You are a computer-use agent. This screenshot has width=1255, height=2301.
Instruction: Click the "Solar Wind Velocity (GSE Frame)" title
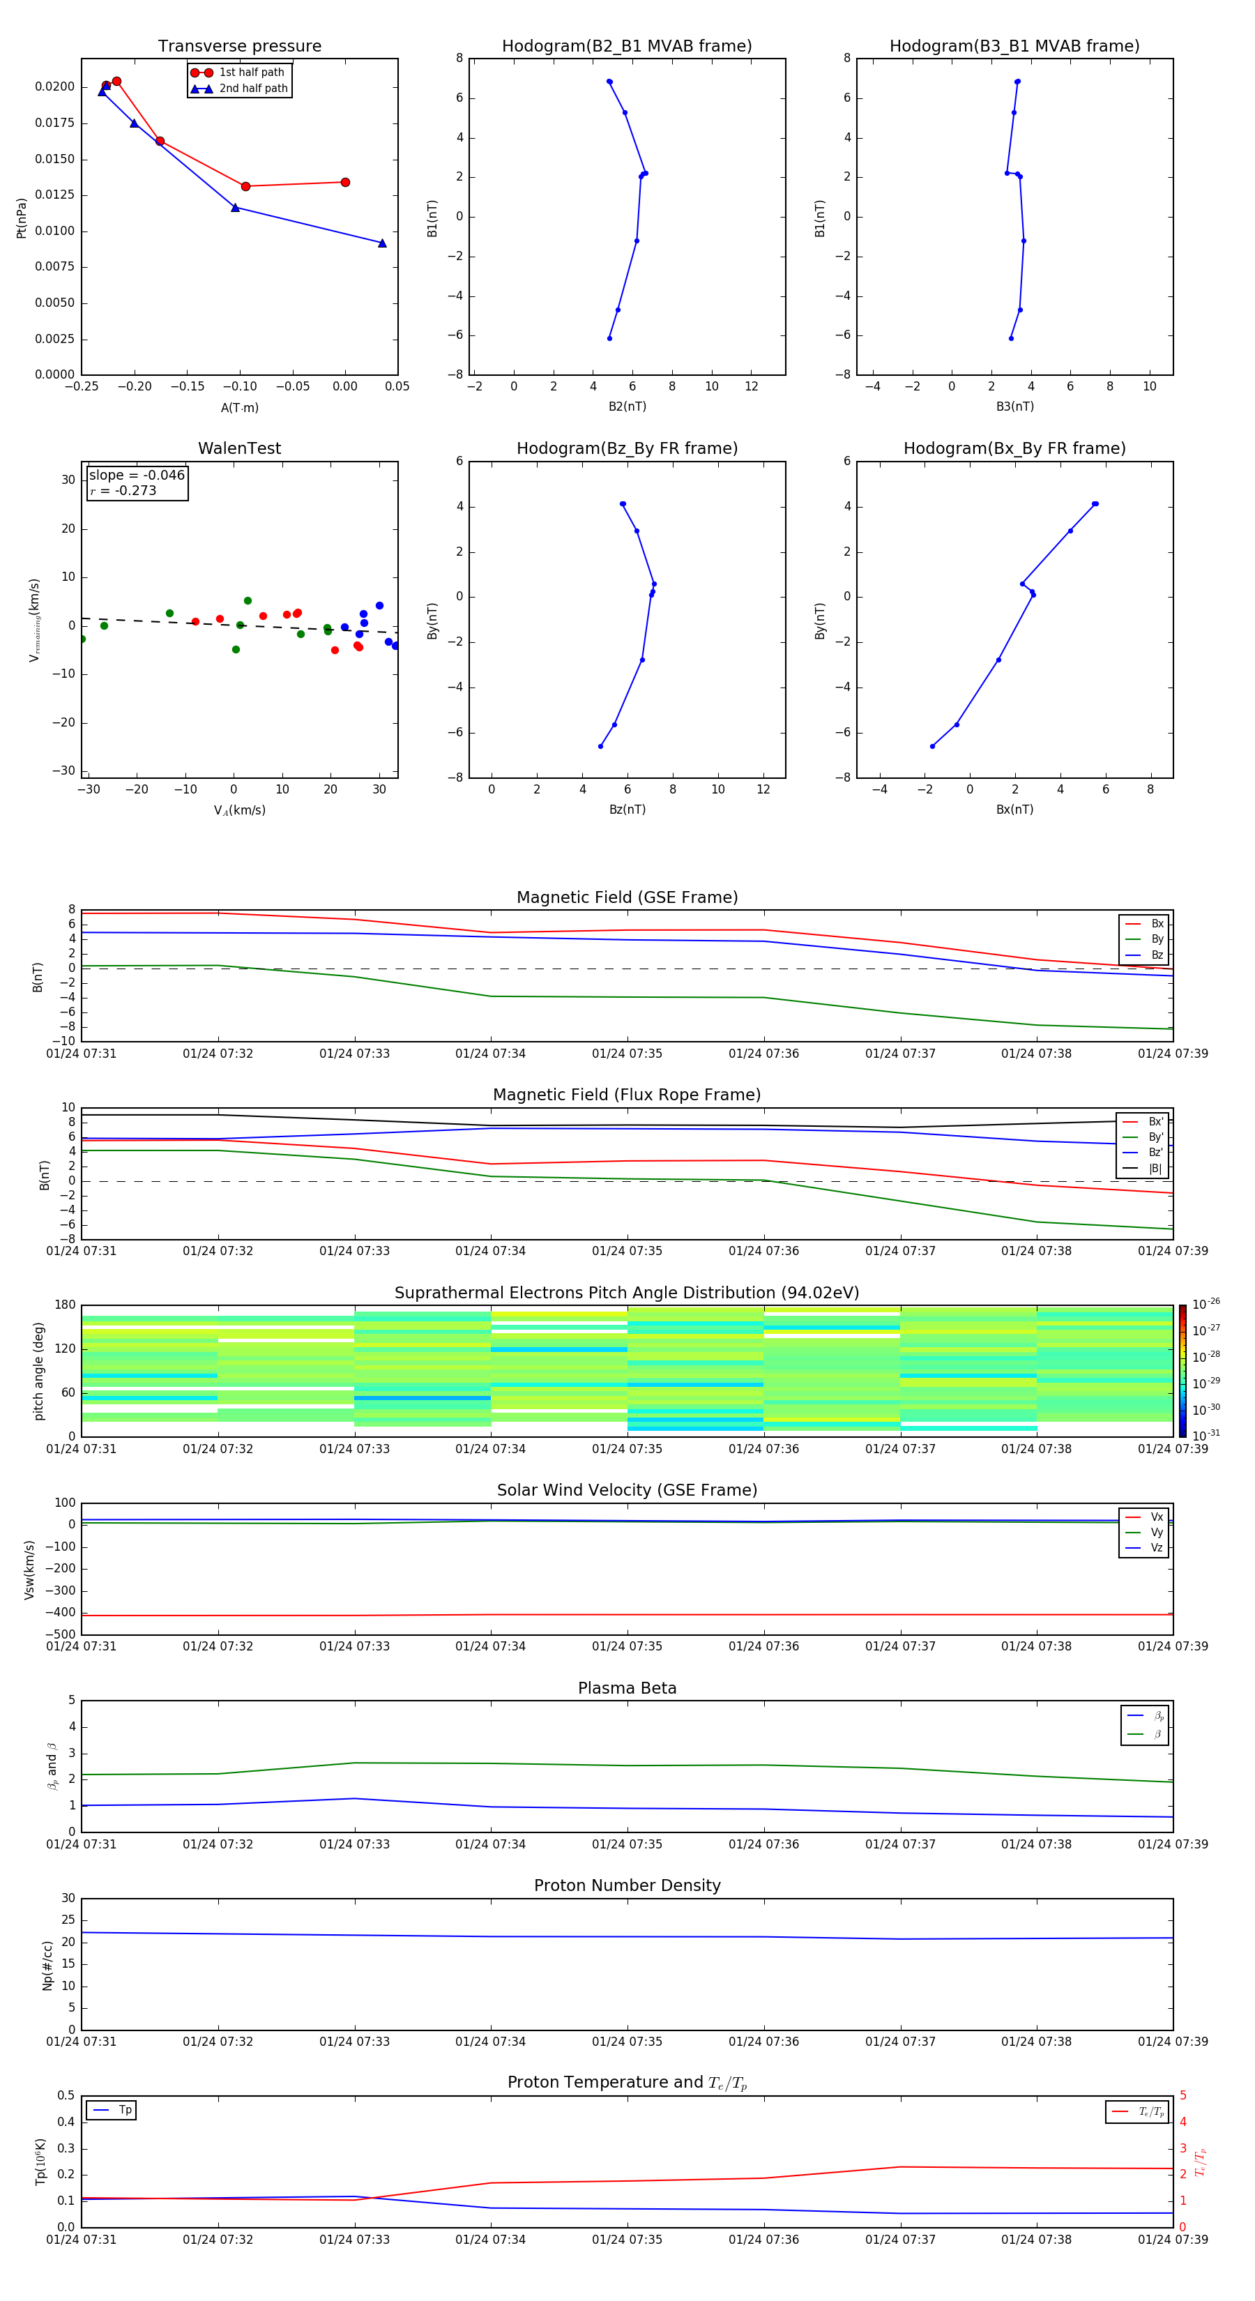click(x=627, y=1491)
